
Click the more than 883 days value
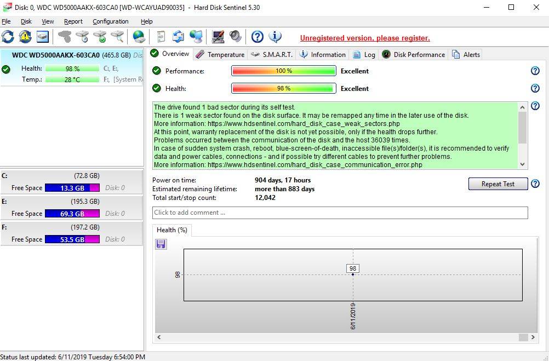pyautogui.click(x=285, y=189)
